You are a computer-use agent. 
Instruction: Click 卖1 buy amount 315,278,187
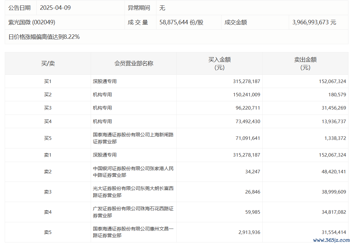pos(246,155)
